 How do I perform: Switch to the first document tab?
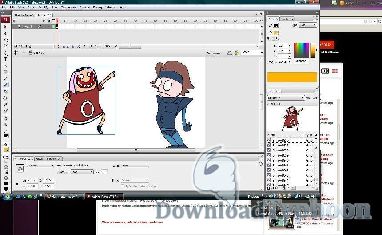click(x=24, y=15)
